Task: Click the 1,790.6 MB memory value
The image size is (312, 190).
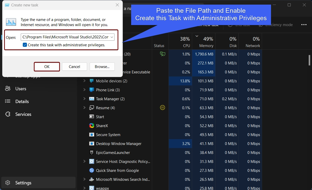Action: pyautogui.click(x=204, y=54)
